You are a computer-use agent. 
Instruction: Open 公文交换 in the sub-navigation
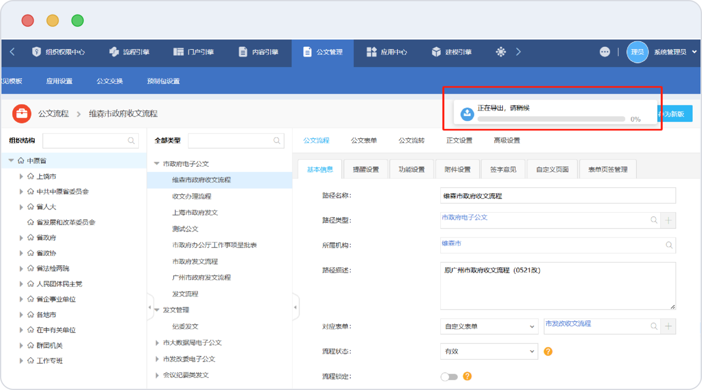(110, 81)
